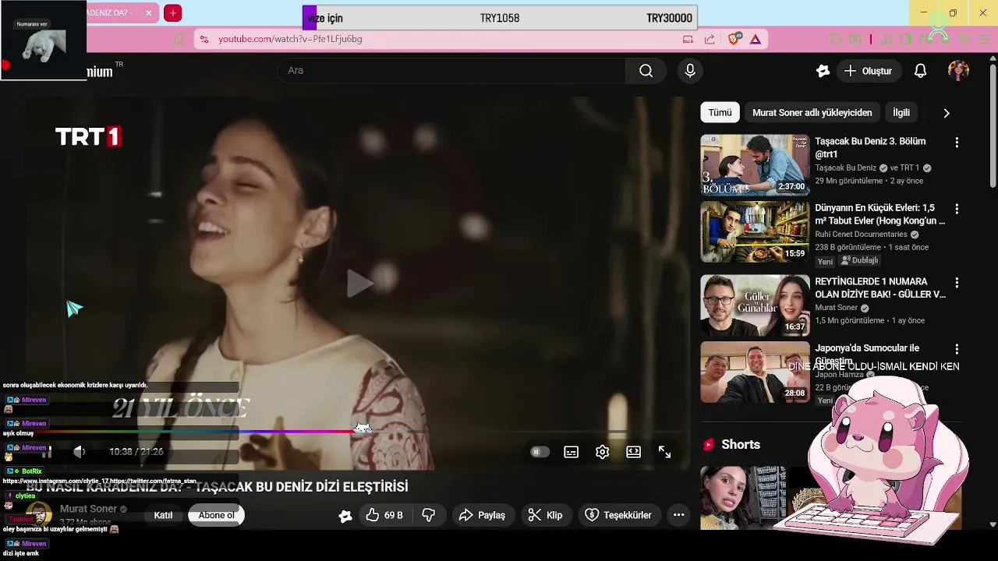Image resolution: width=998 pixels, height=561 pixels.
Task: Click the 10:38 / 21:26 time display
Action: (x=136, y=452)
